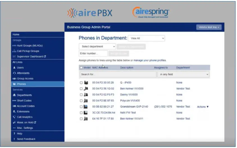Click the (281) 502 1076 assigned number

tap(163, 107)
